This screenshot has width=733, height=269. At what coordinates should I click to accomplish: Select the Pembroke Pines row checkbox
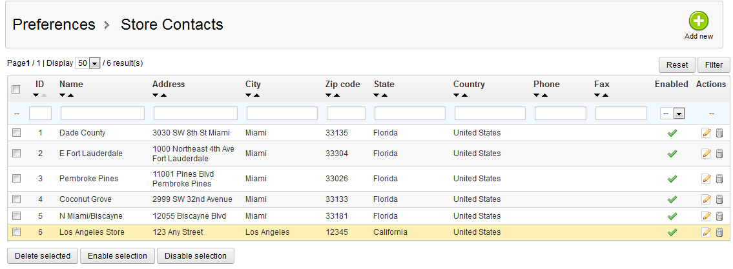(x=16, y=179)
